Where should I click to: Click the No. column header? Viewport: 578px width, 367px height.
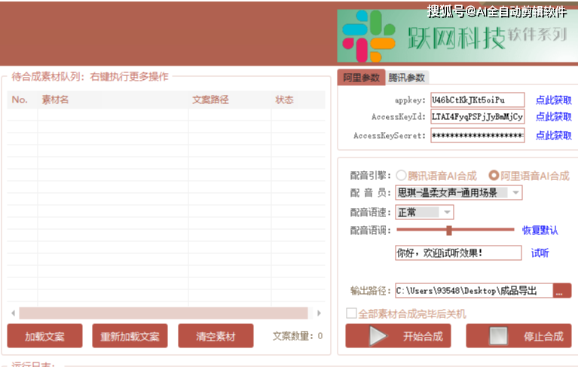point(22,100)
